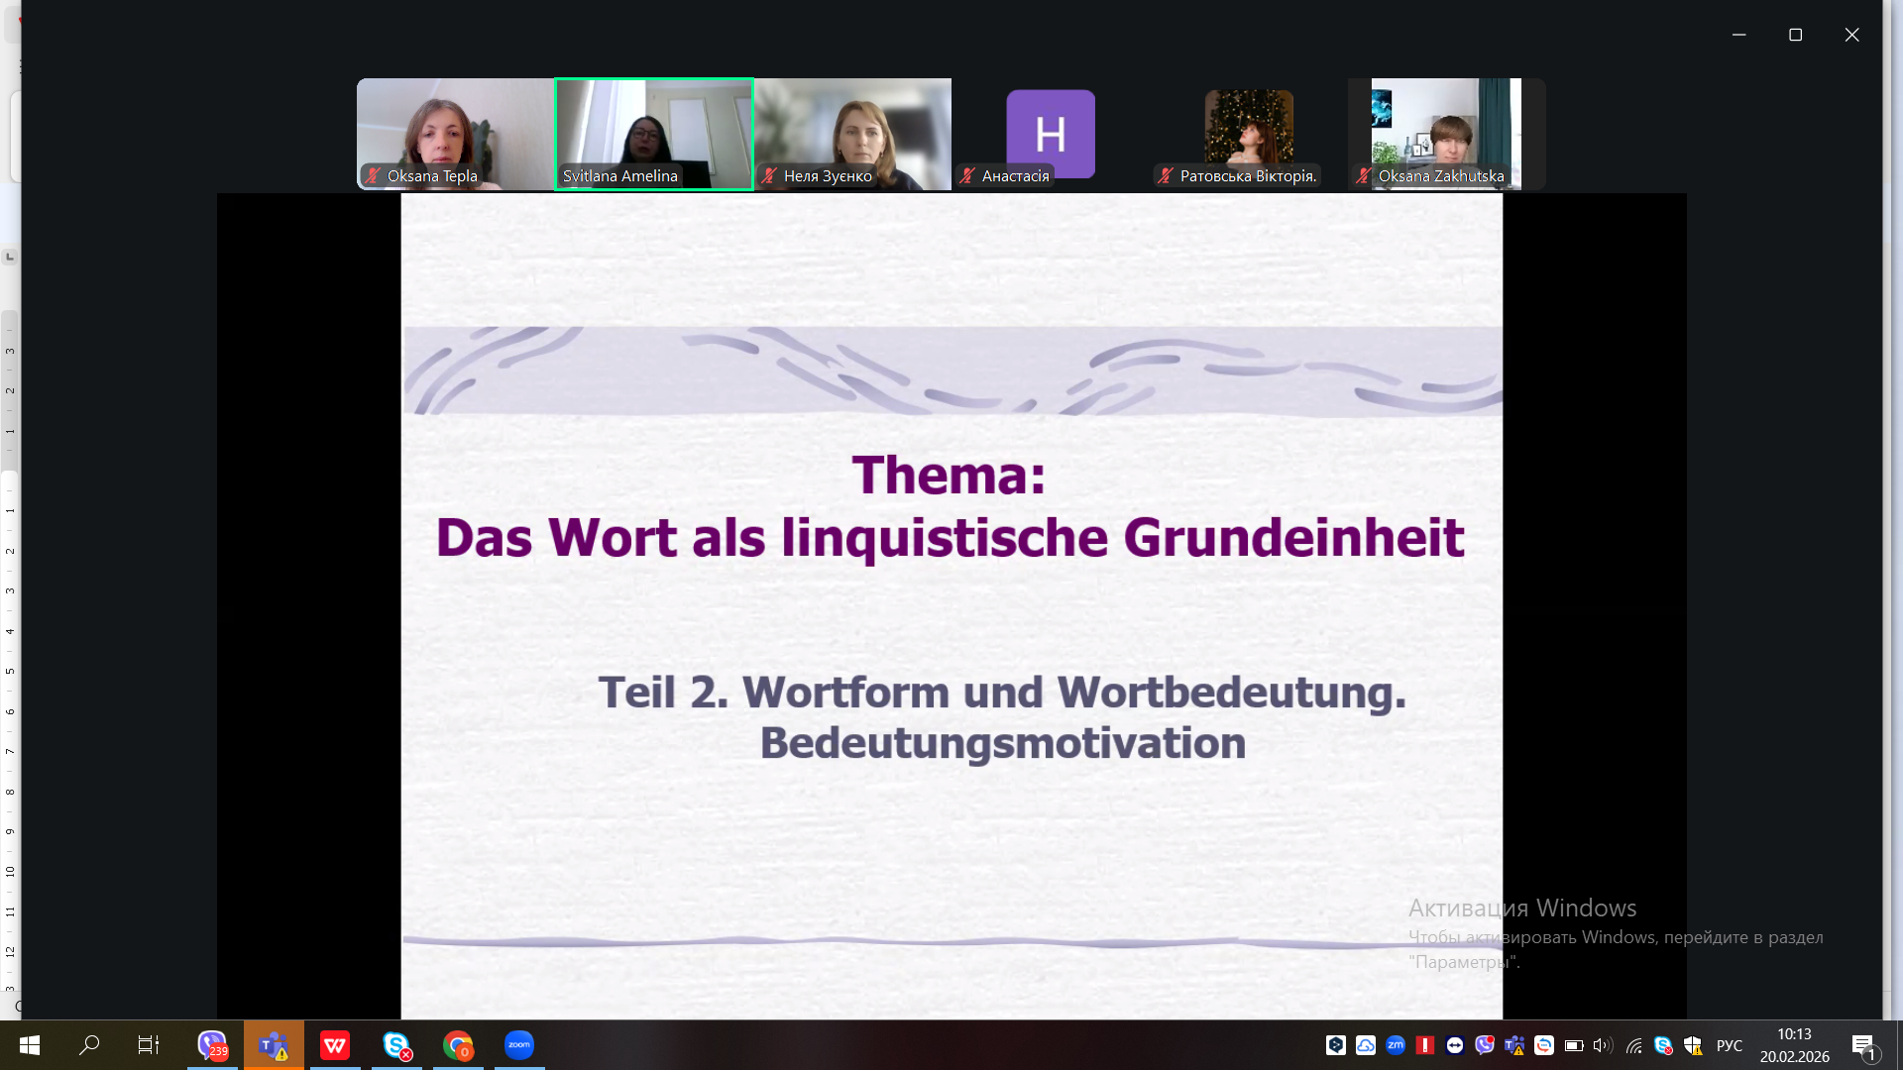Open Google Chrome from the taskbar
Image resolution: width=1903 pixels, height=1070 pixels.
point(458,1045)
